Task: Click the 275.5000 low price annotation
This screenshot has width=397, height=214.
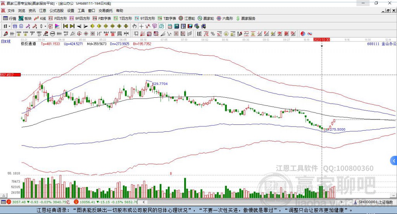Action: (338, 129)
